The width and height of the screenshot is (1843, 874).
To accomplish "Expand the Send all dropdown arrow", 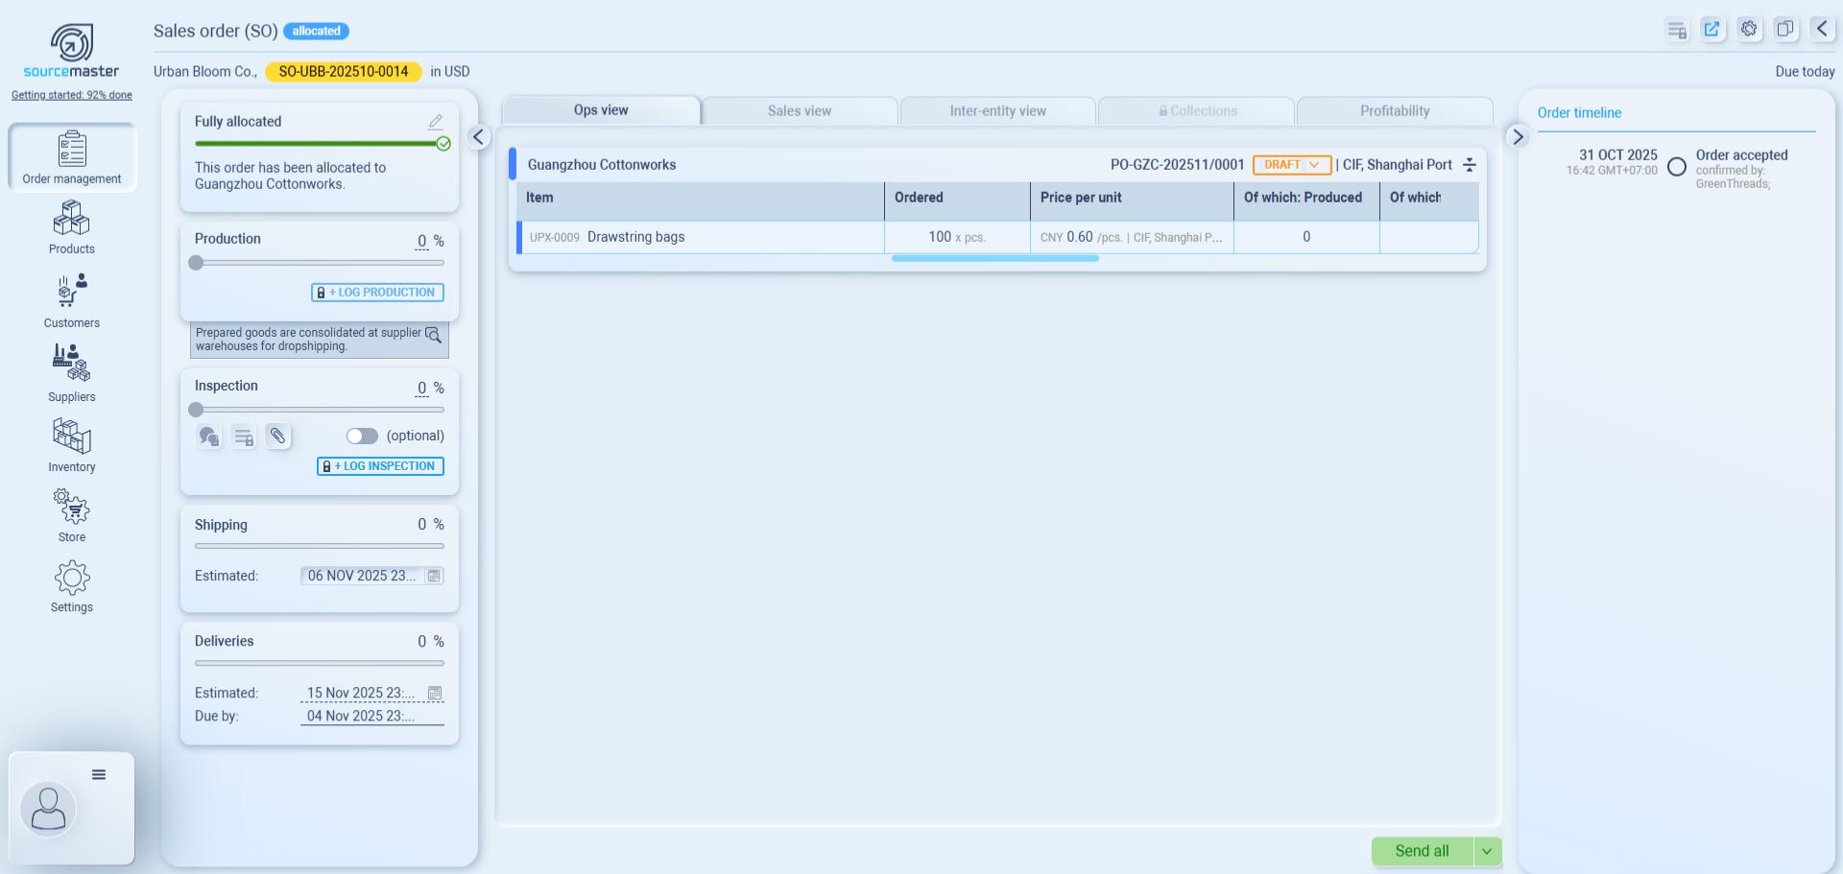I will coord(1487,851).
